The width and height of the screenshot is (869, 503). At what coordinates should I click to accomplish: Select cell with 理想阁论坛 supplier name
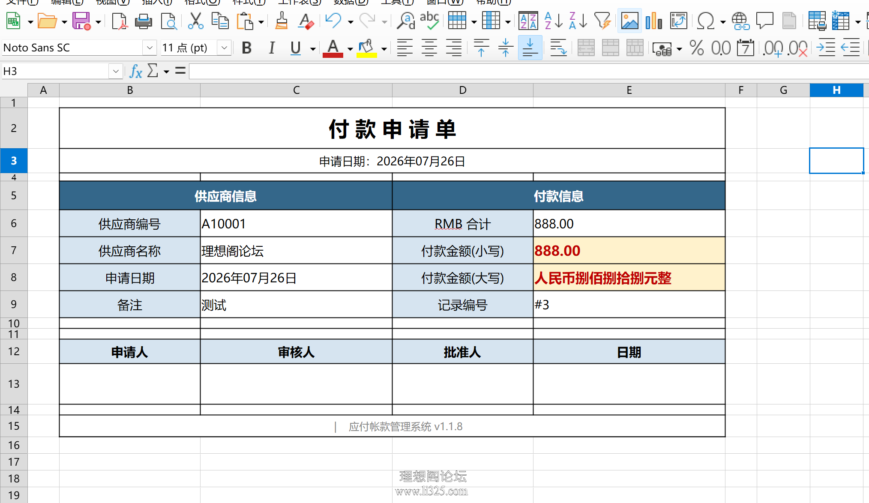296,251
